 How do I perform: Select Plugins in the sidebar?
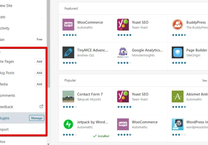5,118
